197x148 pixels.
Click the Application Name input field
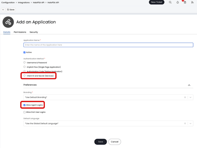click(x=108, y=45)
